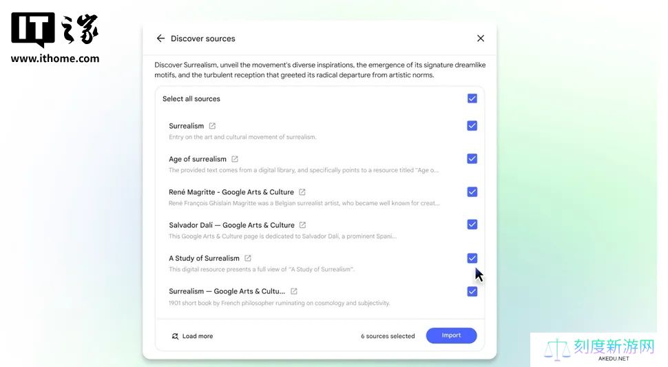Toggle the Salvador Dali source checkbox
The width and height of the screenshot is (668, 367).
tap(472, 224)
